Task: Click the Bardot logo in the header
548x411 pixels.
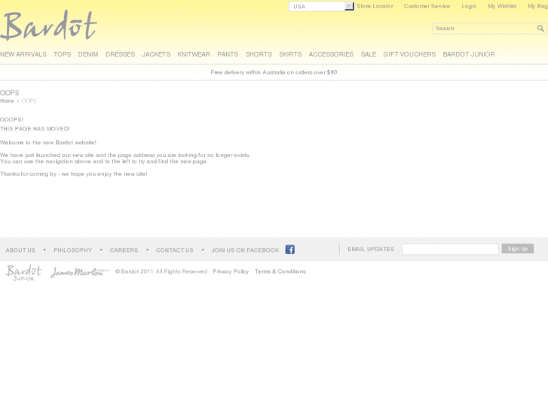Action: (48, 25)
